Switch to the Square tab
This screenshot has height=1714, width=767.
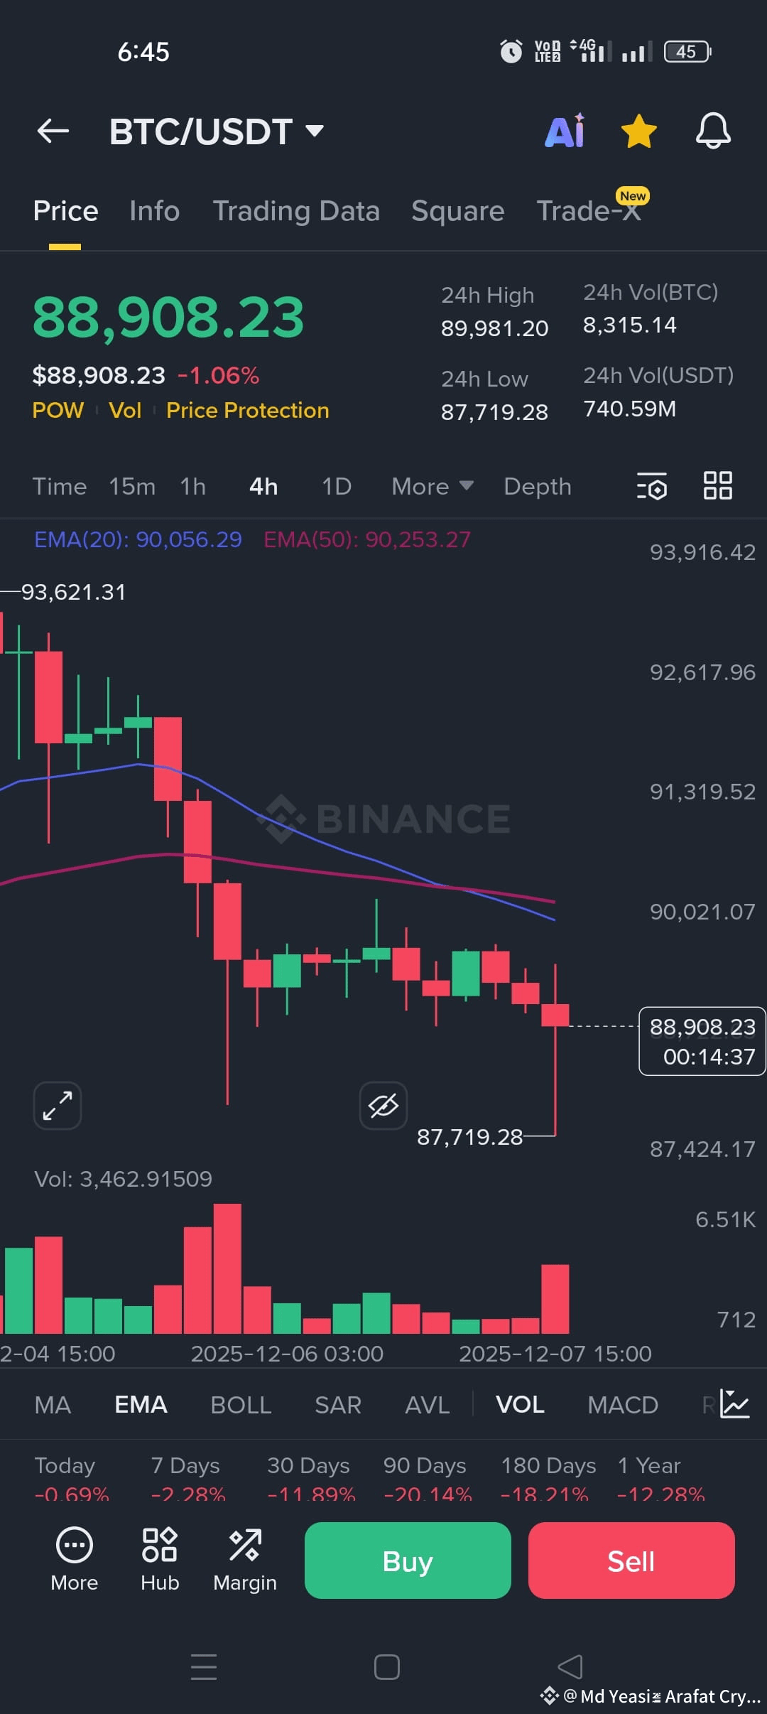(457, 211)
